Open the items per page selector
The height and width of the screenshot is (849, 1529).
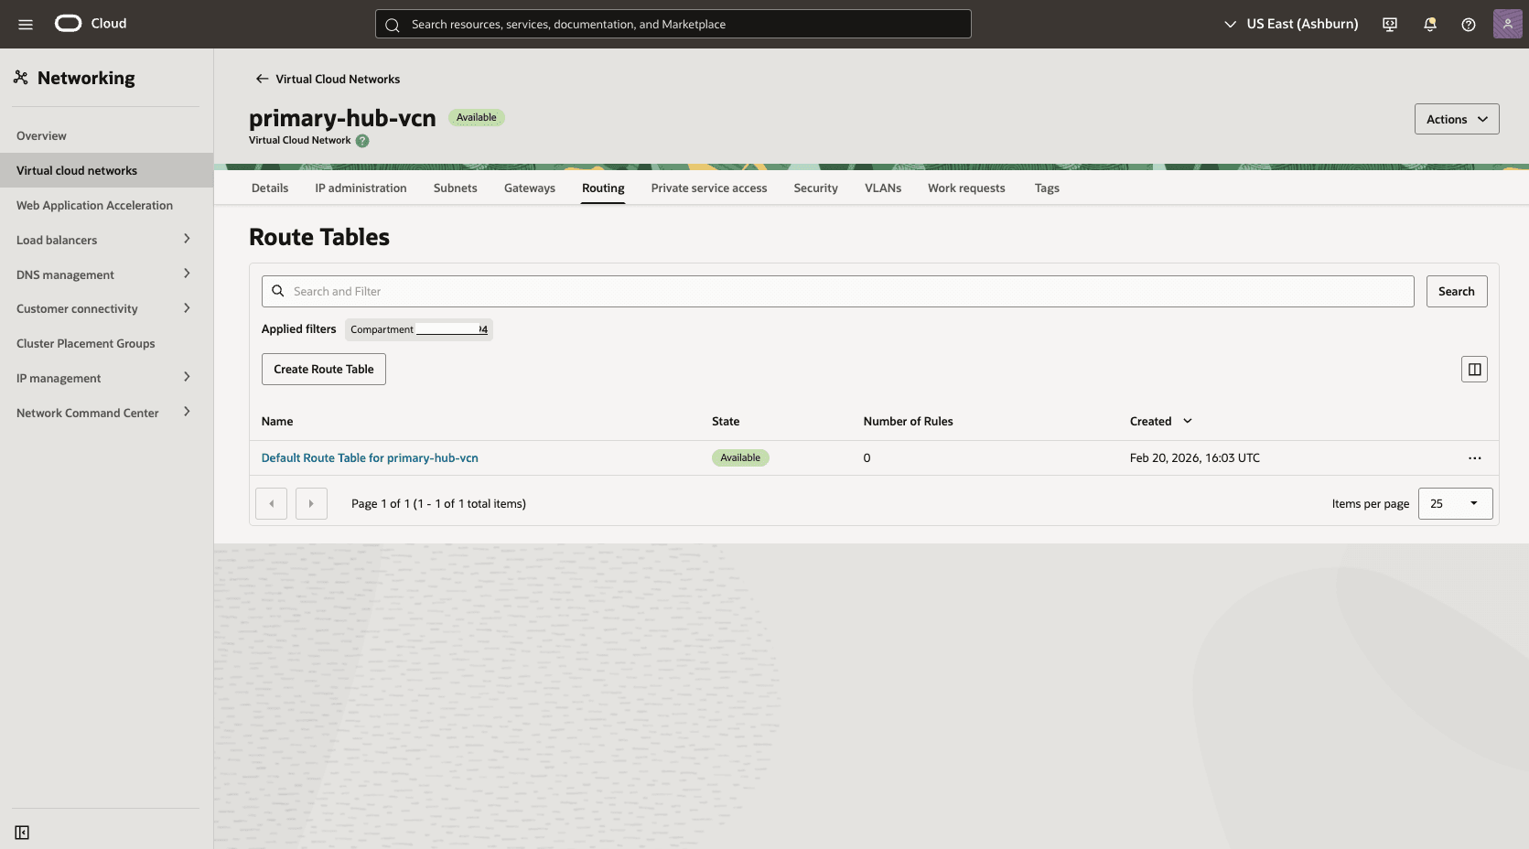tap(1455, 503)
